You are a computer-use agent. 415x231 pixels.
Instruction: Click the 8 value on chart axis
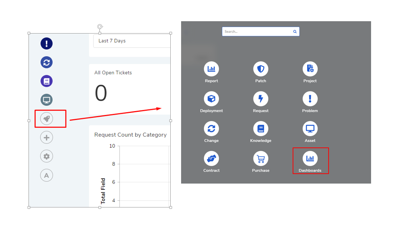tap(114, 164)
